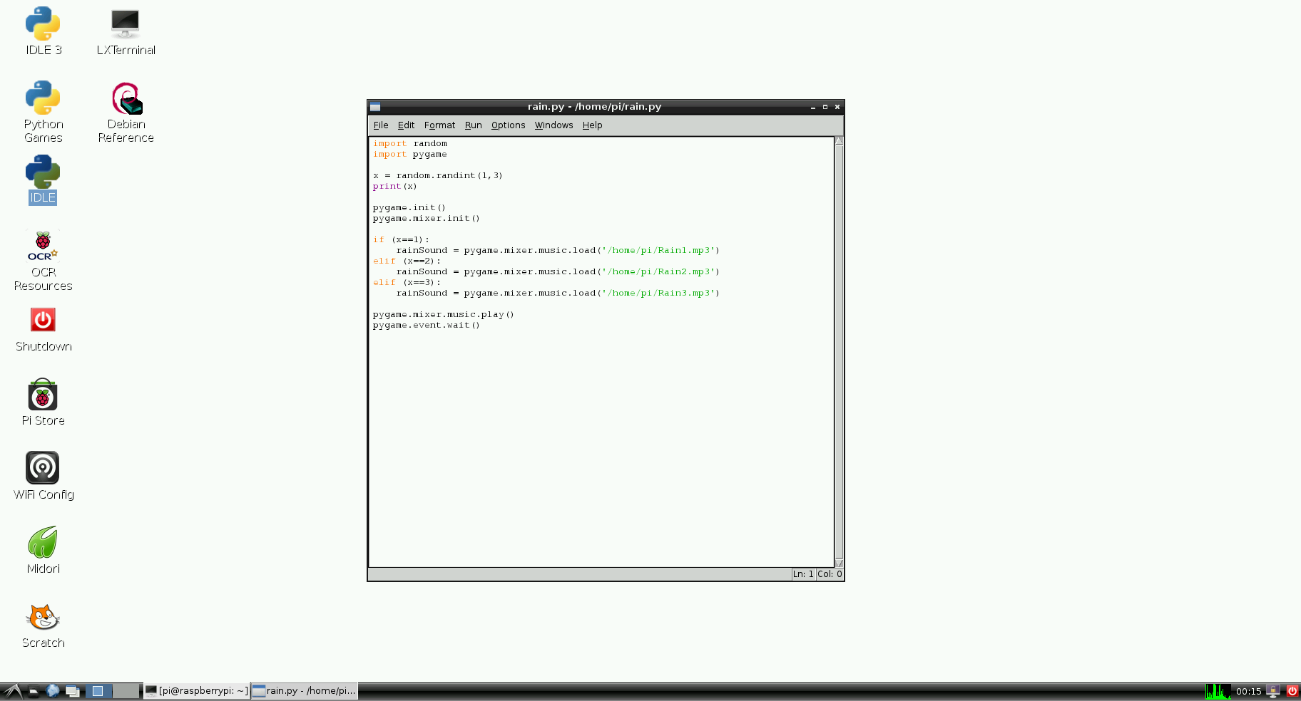
Task: Switch to second virtual desktop pager
Action: point(126,691)
